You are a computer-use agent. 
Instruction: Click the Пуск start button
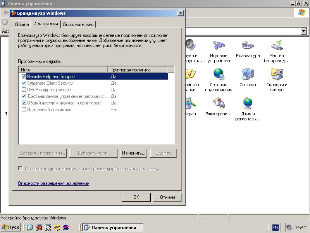click(11, 227)
